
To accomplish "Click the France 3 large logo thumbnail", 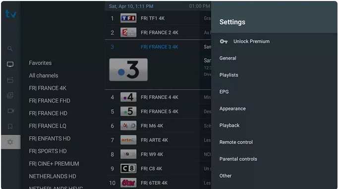I will click(128, 70).
